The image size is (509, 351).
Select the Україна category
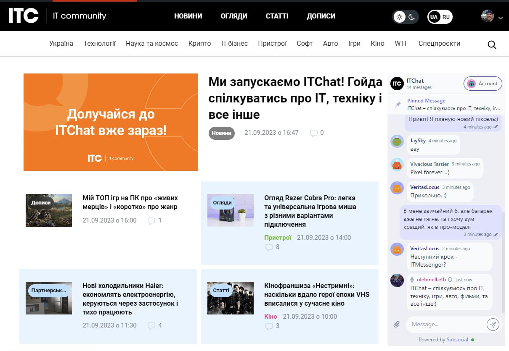61,44
